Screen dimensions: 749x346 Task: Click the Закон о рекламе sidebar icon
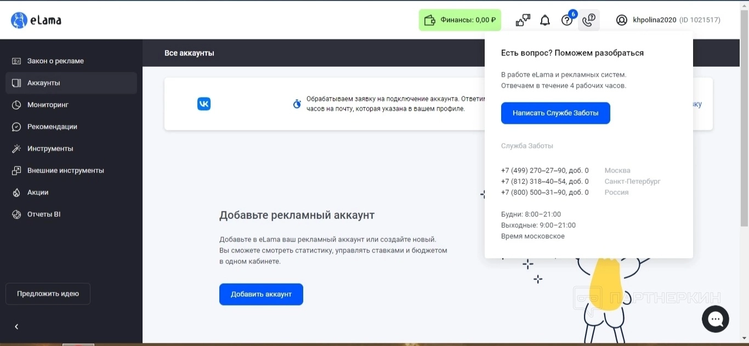tap(16, 61)
